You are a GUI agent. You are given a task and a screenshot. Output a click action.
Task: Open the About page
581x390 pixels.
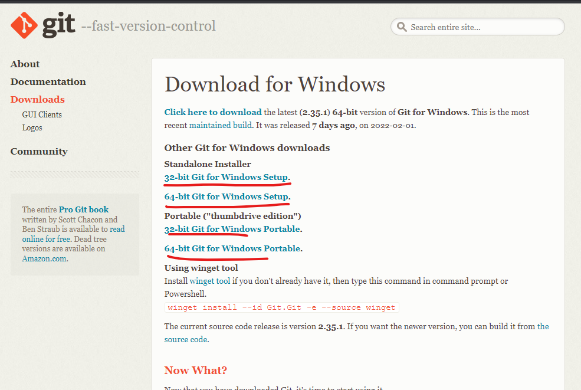point(25,64)
